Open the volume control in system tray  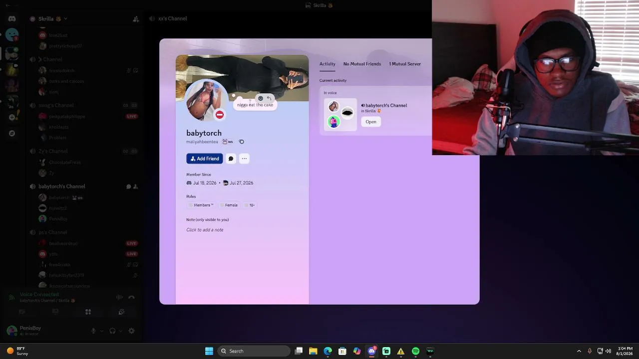pos(608,351)
